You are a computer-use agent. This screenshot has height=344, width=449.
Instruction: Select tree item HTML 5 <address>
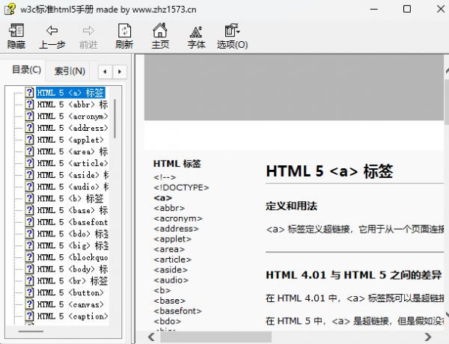point(73,128)
